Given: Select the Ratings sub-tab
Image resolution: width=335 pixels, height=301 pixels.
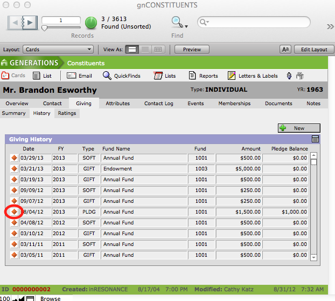Looking at the screenshot, I should 67,113.
